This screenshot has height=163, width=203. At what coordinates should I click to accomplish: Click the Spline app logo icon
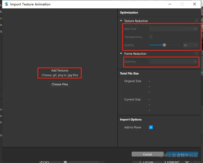[6, 4]
